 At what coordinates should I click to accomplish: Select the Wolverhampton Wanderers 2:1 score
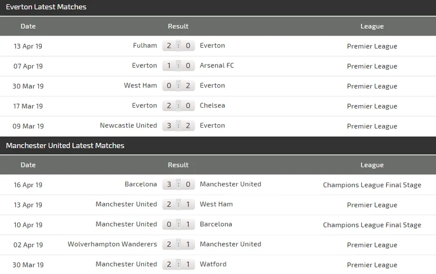coord(178,244)
